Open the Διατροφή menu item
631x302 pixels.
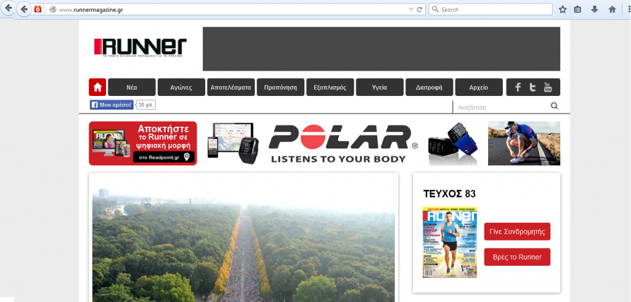point(429,87)
